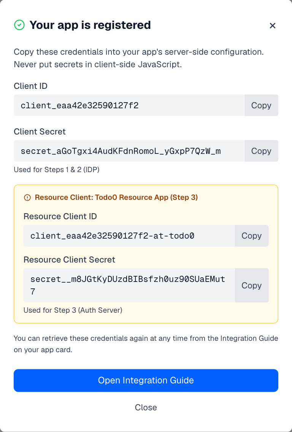
Task: Copy the Resource Client Secret value
Action: [251, 285]
